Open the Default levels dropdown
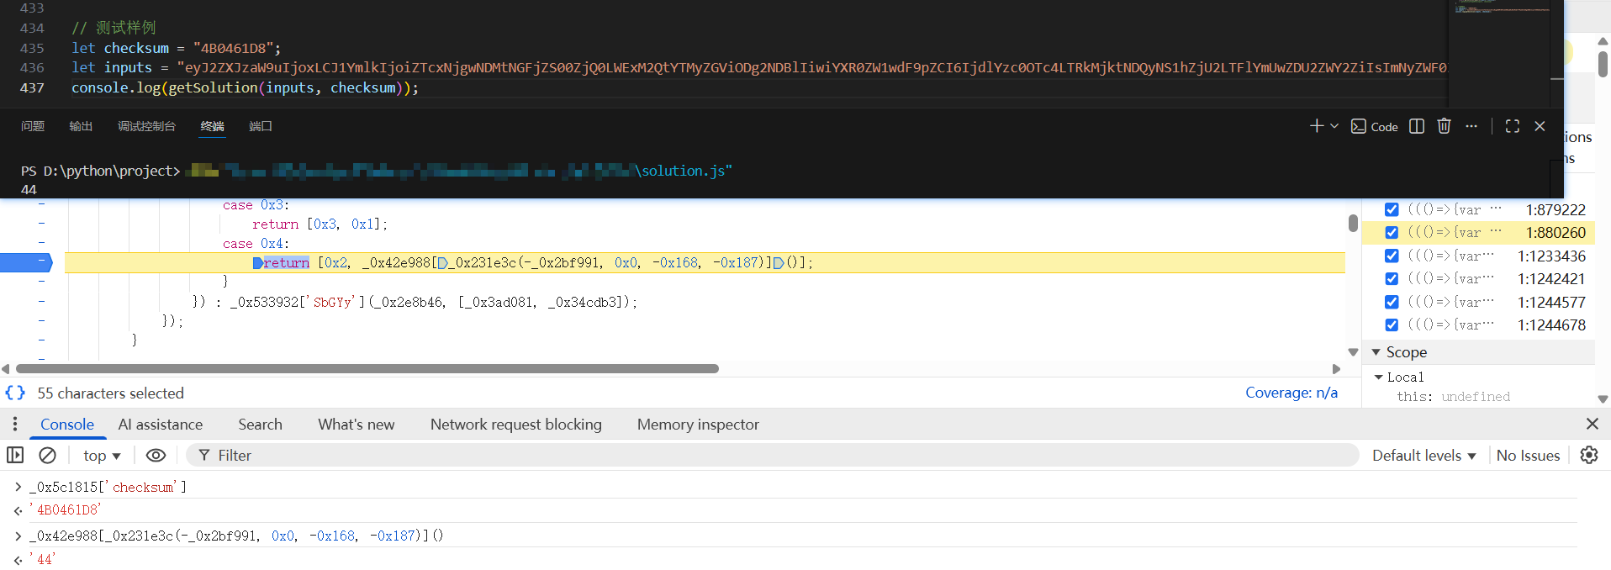This screenshot has height=570, width=1611. click(x=1423, y=455)
